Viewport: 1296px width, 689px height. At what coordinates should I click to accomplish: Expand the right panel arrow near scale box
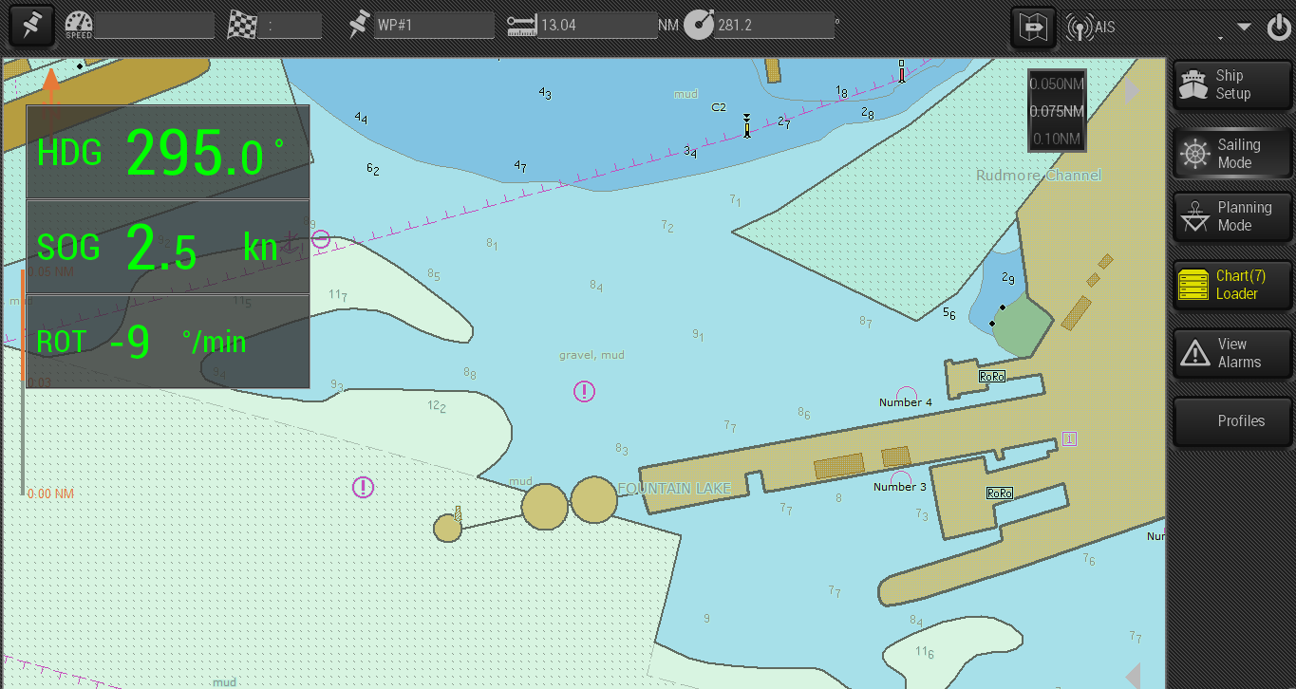click(1132, 90)
